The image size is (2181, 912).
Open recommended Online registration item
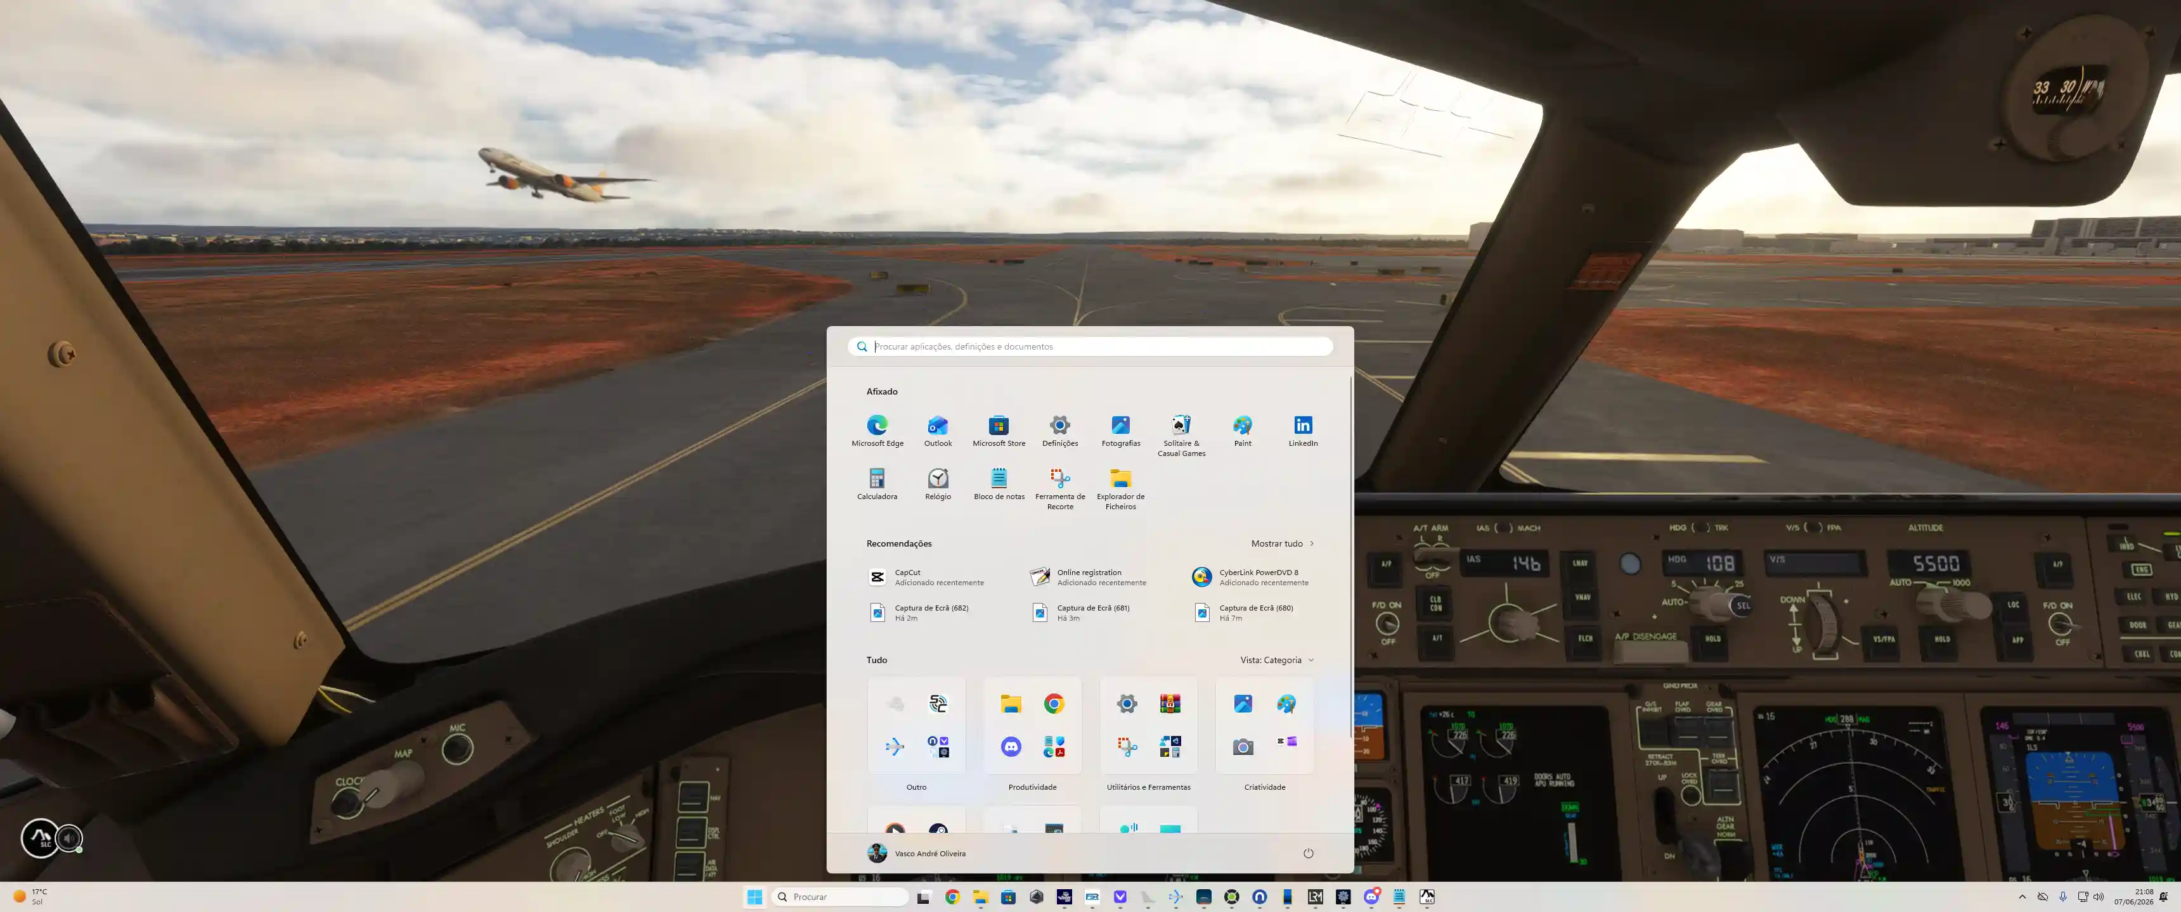pyautogui.click(x=1089, y=577)
